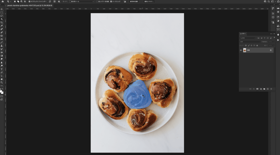Expand the layer filter type dropdown

click(248, 38)
